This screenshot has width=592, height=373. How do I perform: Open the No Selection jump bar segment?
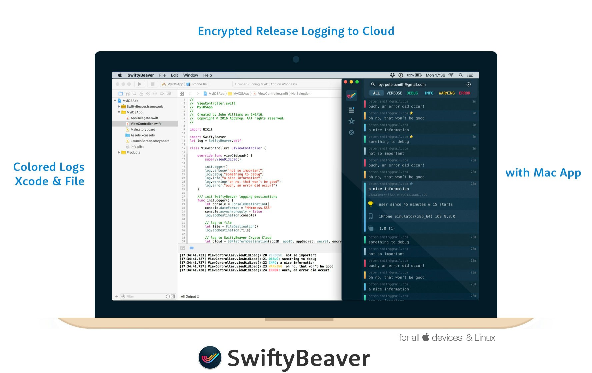(301, 94)
